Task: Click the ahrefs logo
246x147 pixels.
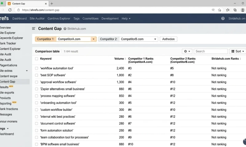Action: pyautogui.click(x=4, y=18)
